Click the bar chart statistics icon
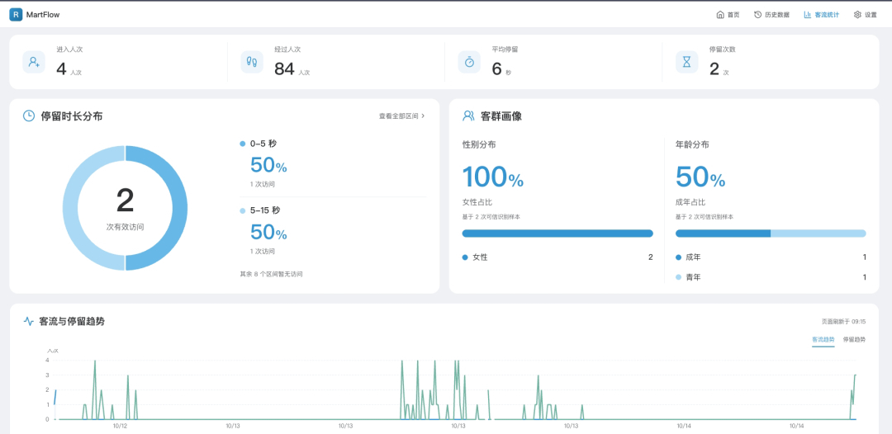The image size is (892, 434). click(x=807, y=15)
